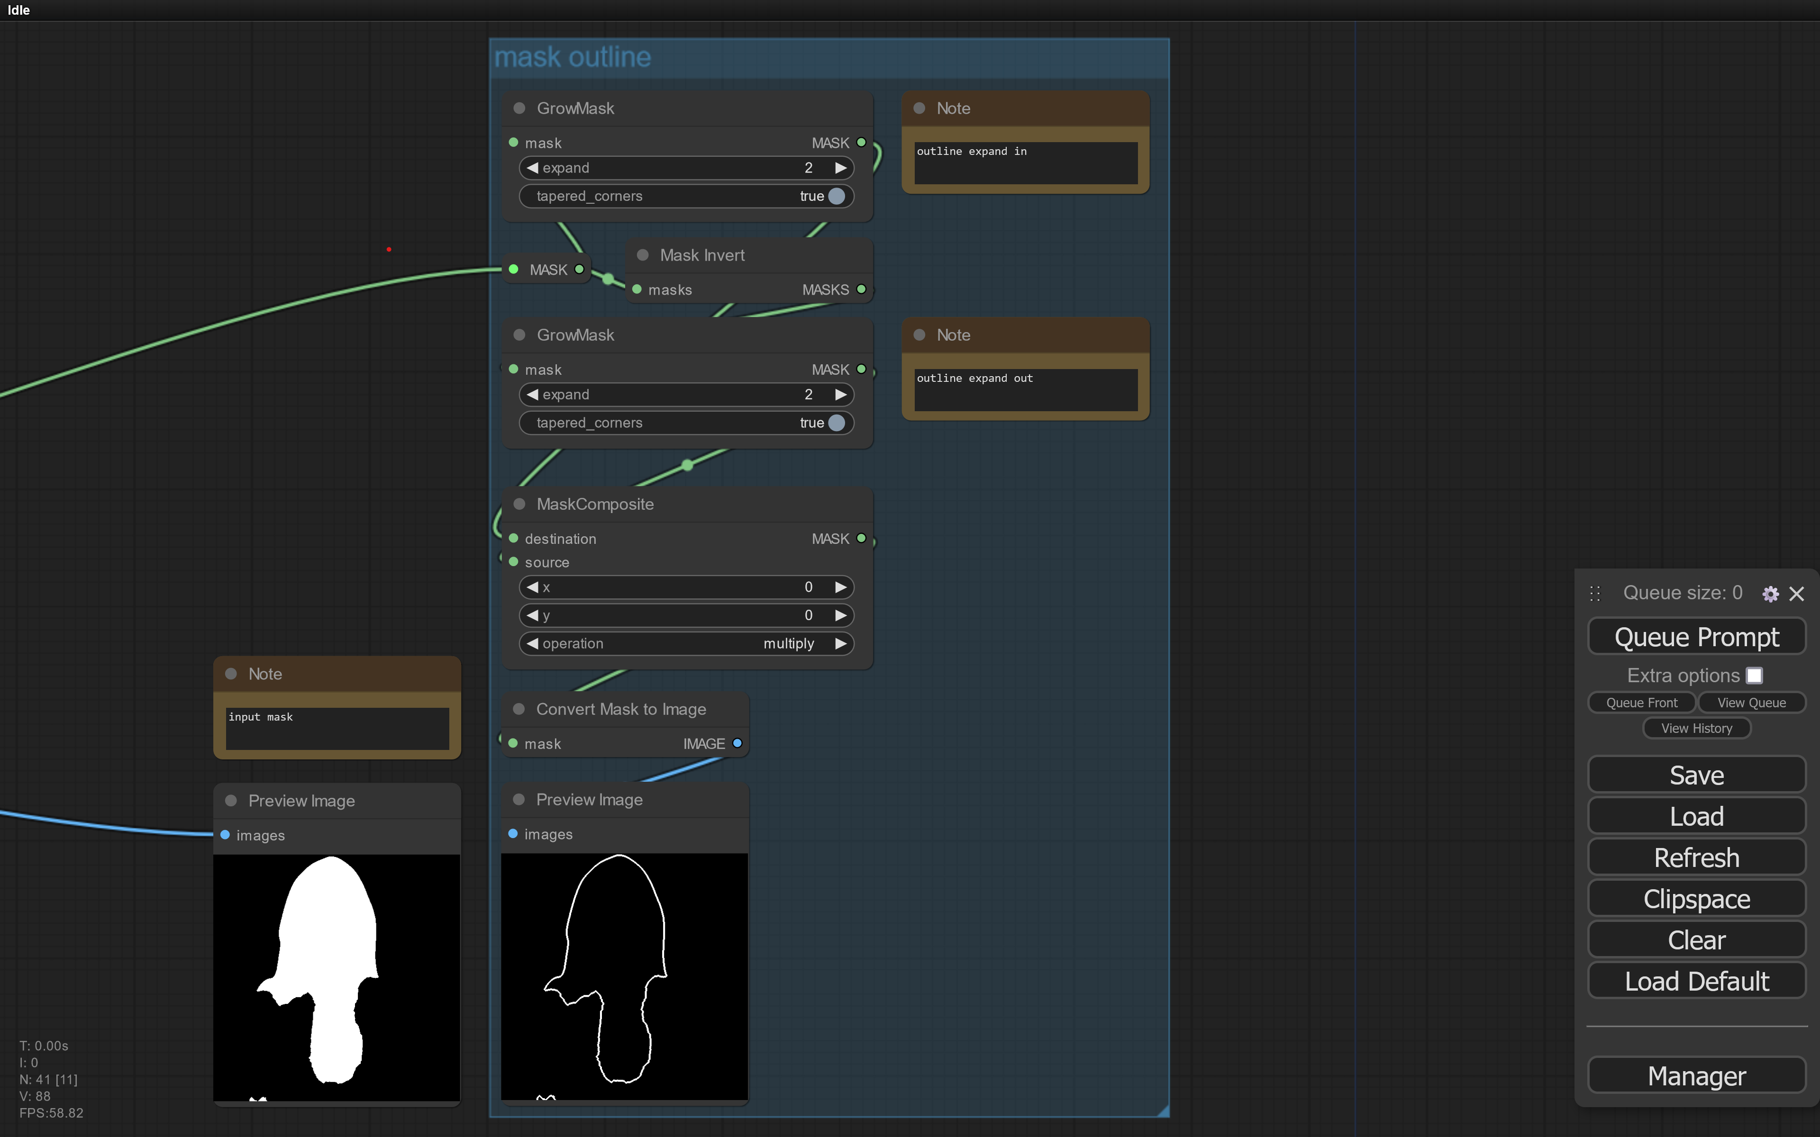The width and height of the screenshot is (1820, 1137).
Task: Increase expand value on top GrowMask
Action: click(x=841, y=168)
